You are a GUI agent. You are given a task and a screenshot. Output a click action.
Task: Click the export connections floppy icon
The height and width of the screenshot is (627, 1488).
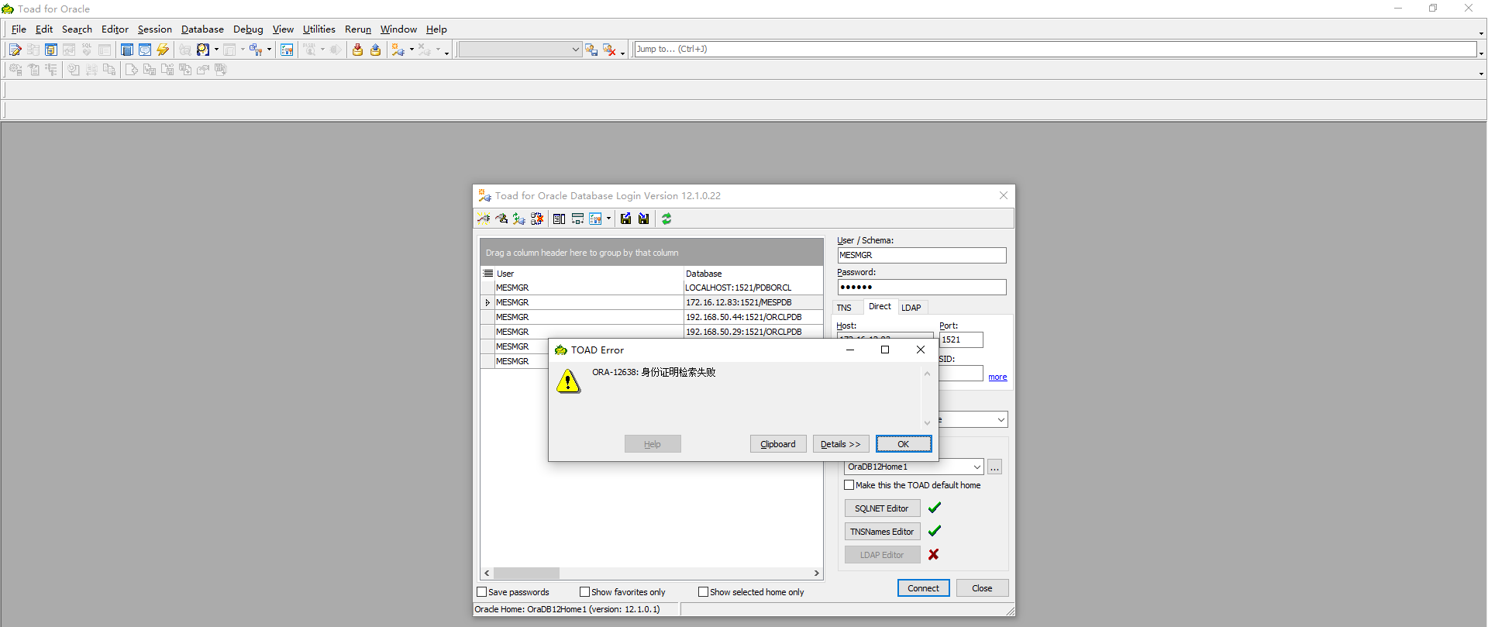click(x=625, y=219)
